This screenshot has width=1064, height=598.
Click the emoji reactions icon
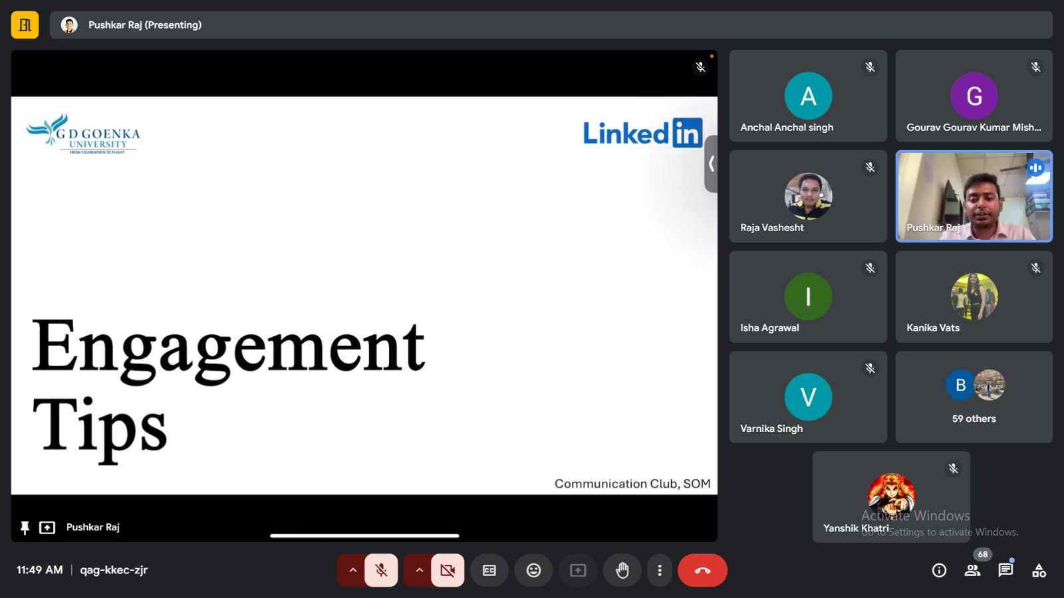tap(533, 570)
